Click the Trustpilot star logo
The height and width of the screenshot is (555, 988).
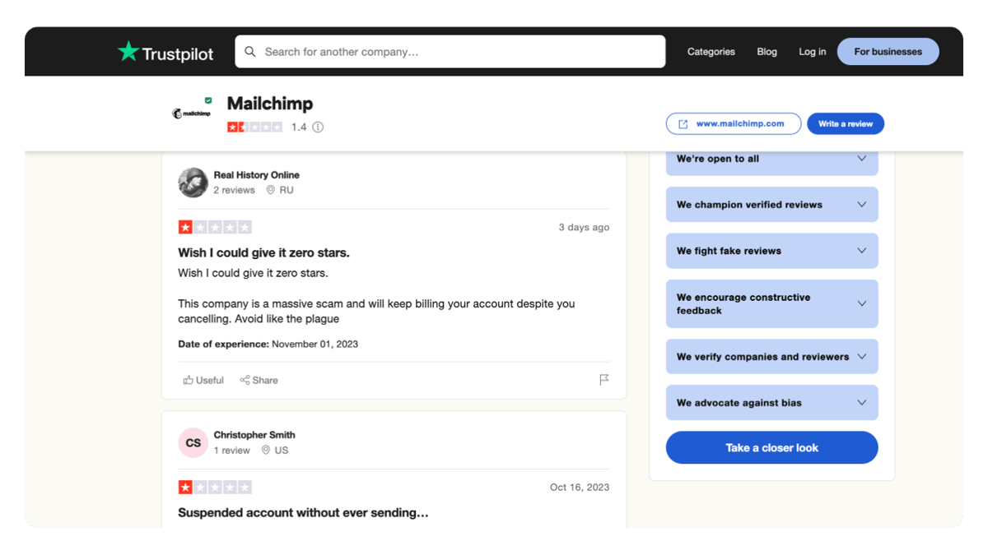click(x=128, y=52)
